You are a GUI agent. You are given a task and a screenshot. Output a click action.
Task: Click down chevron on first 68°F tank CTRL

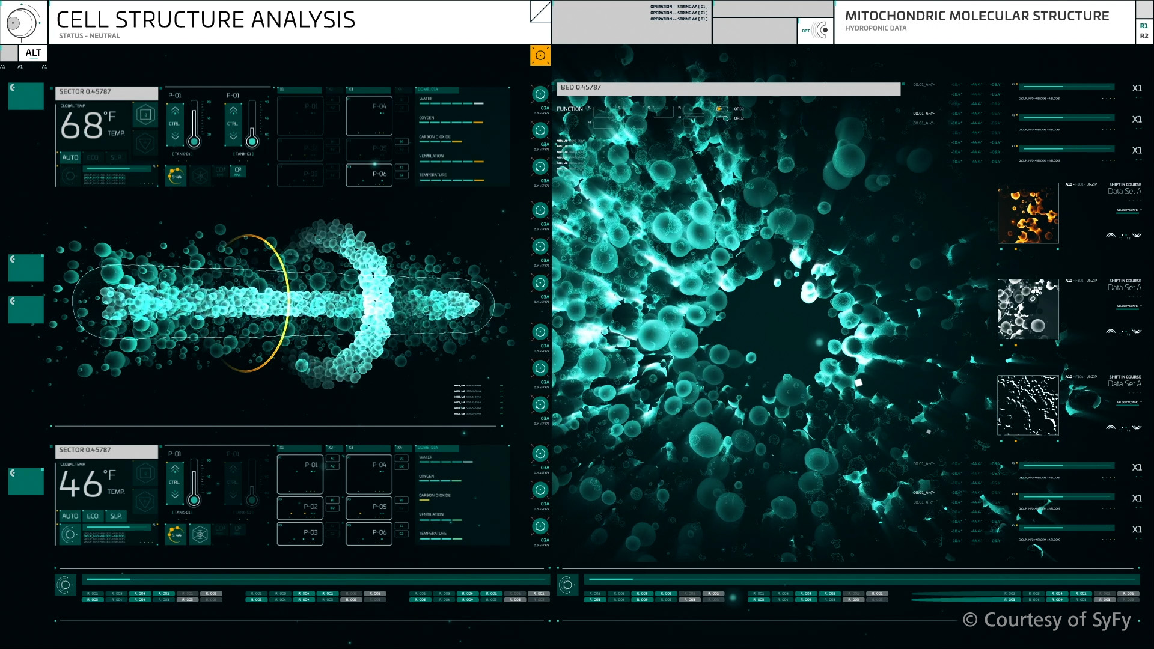pyautogui.click(x=175, y=136)
